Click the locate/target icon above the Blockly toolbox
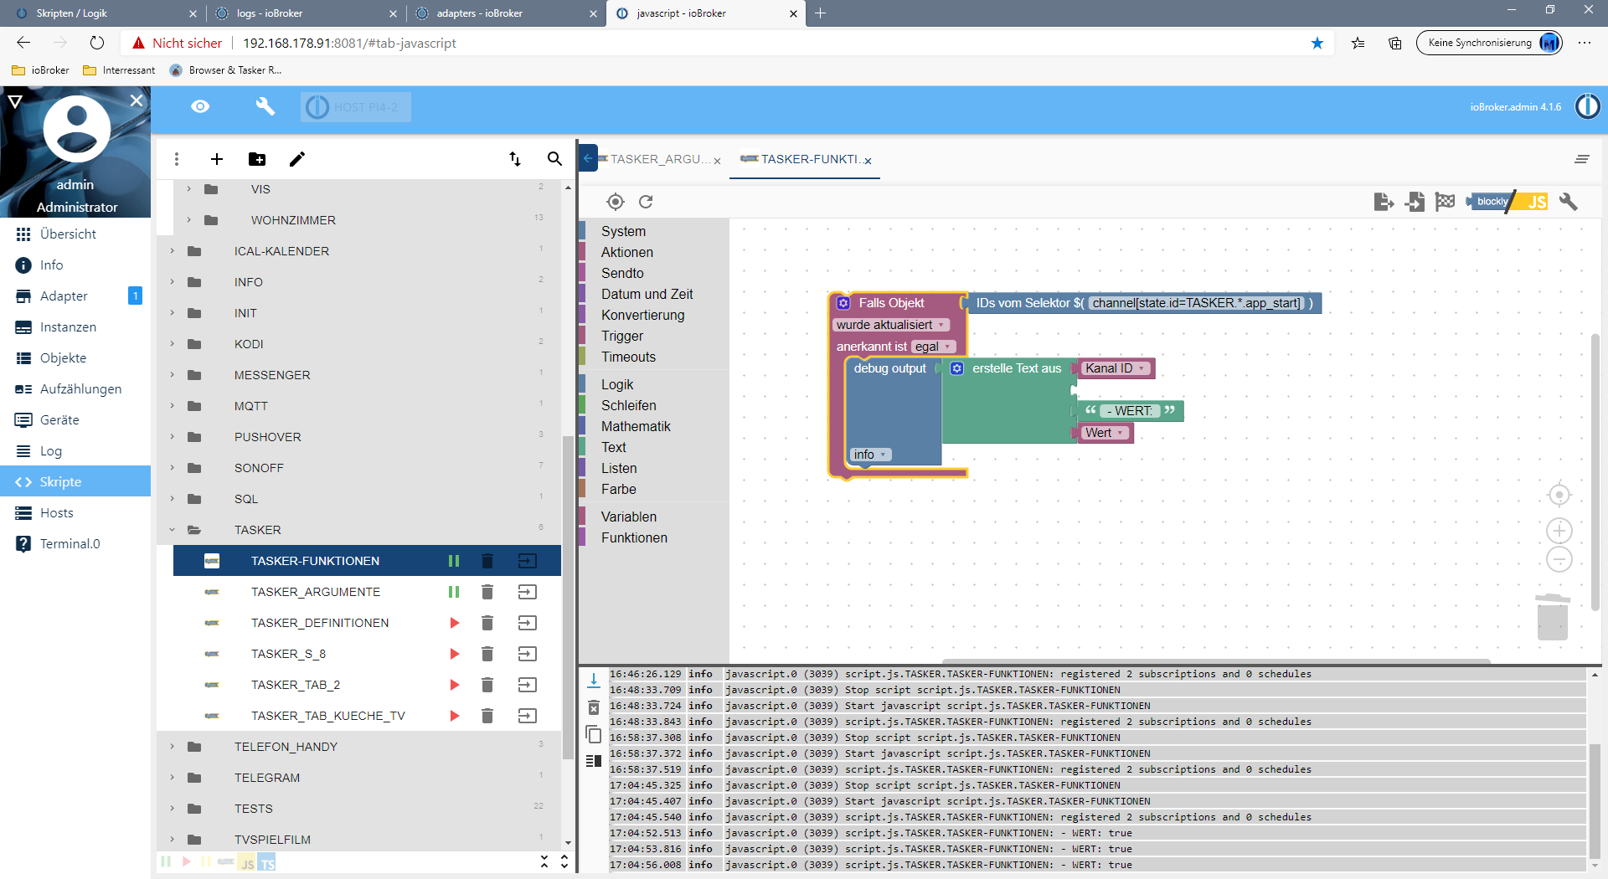Screen dimensions: 1608x879 pyautogui.click(x=616, y=202)
